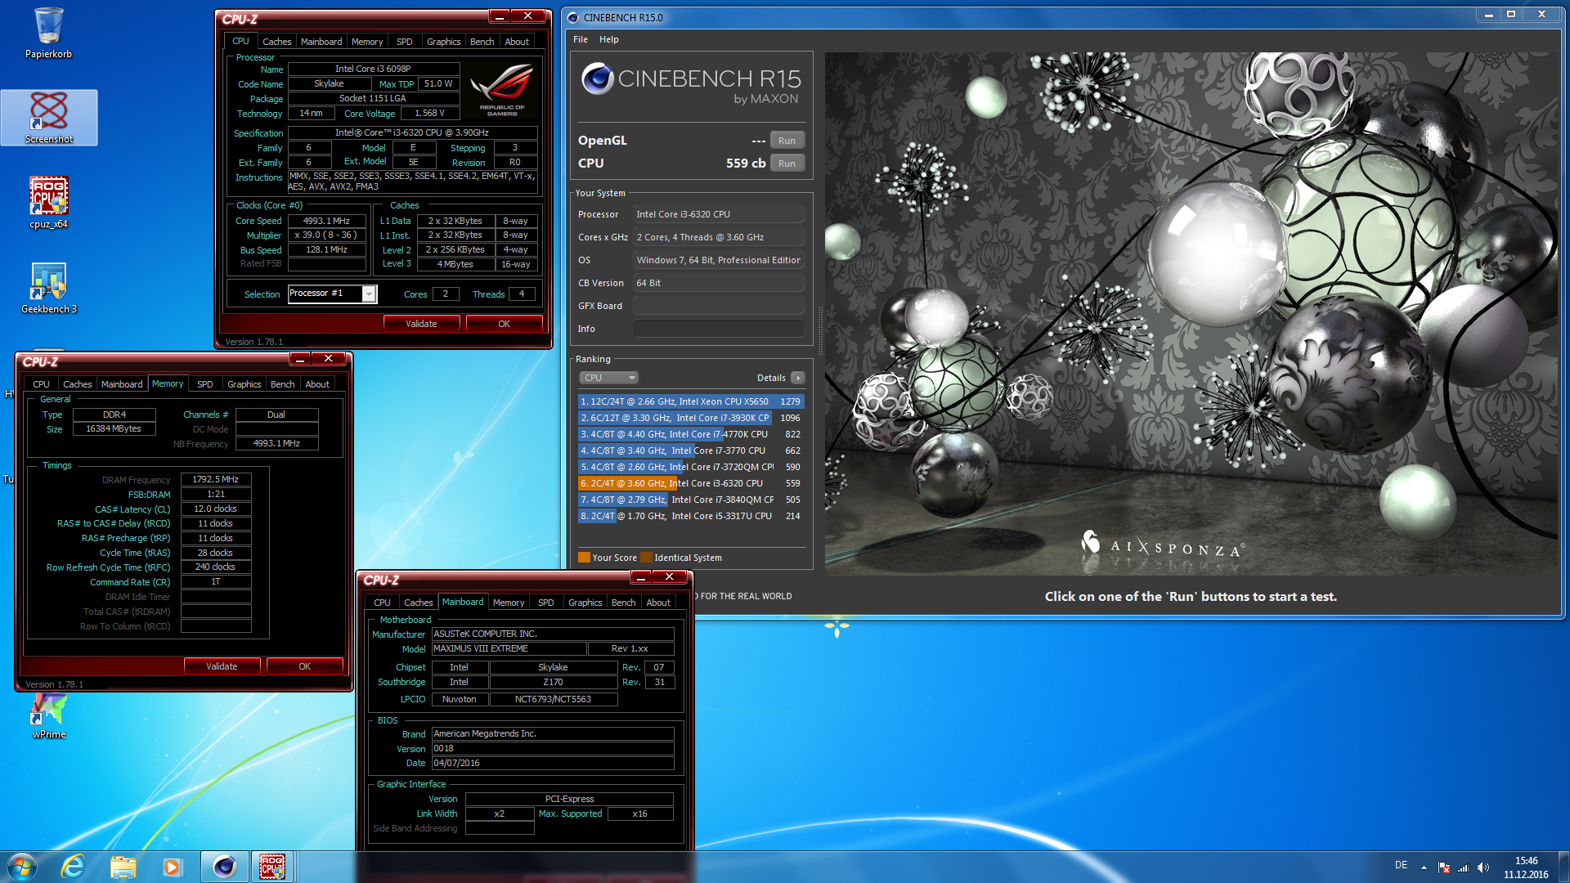Open Bench tab in Memory CPU-Z window

[283, 384]
